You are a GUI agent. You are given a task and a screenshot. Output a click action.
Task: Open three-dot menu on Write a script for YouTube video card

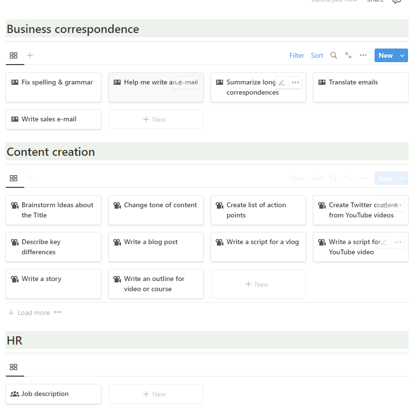(x=398, y=242)
